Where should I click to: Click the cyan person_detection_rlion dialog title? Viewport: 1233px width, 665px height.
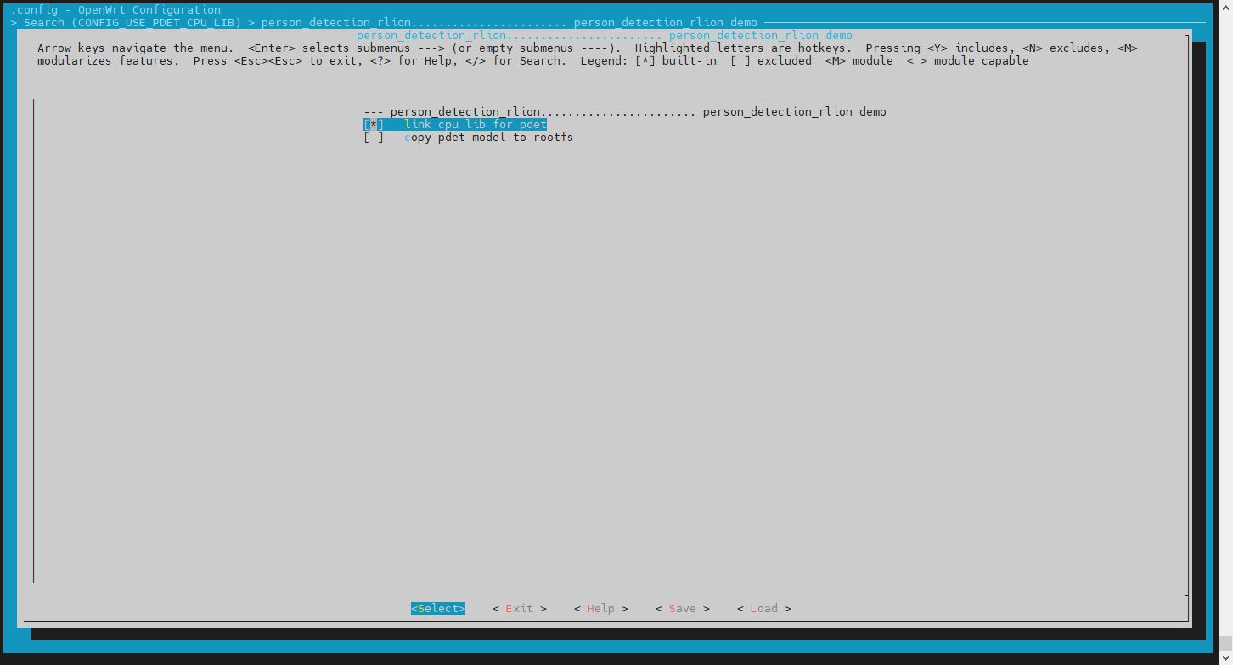[604, 36]
